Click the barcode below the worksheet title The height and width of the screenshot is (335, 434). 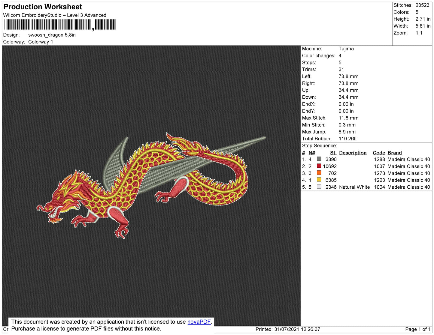pyautogui.click(x=60, y=25)
